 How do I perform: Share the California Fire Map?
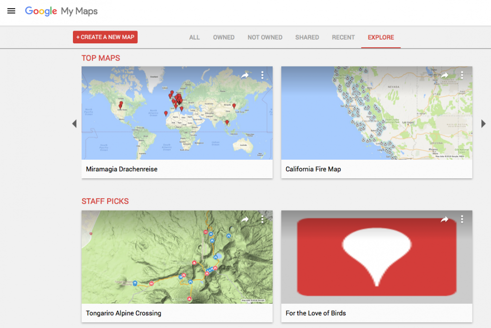tap(444, 75)
